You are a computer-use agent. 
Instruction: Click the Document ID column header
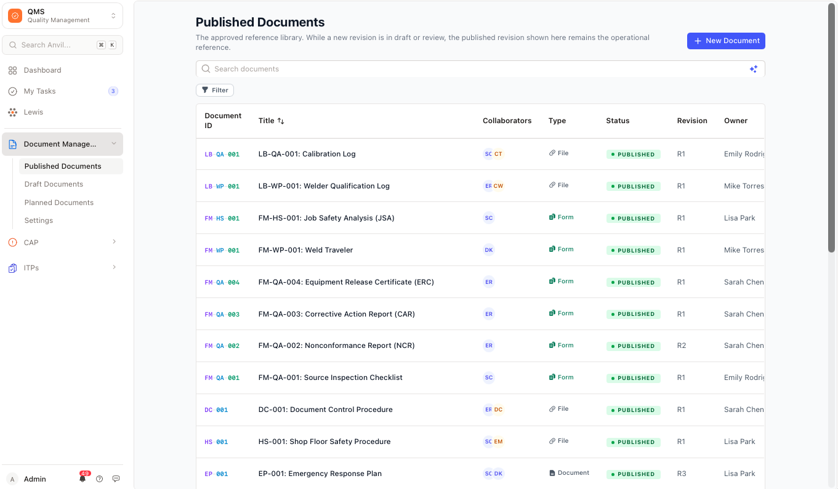[x=223, y=121]
